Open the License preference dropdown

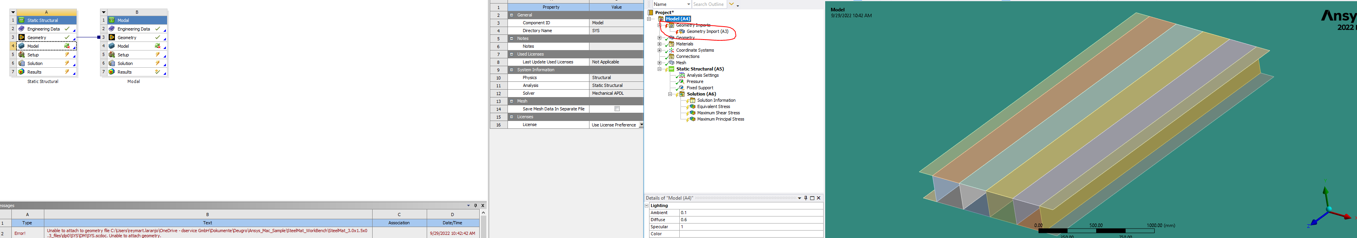pyautogui.click(x=640, y=125)
